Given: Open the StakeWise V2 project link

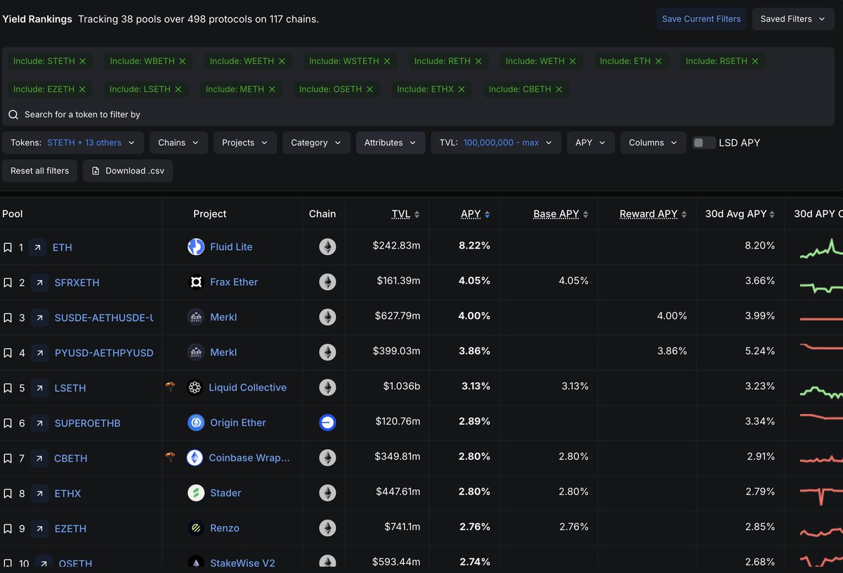Looking at the screenshot, I should click(242, 562).
